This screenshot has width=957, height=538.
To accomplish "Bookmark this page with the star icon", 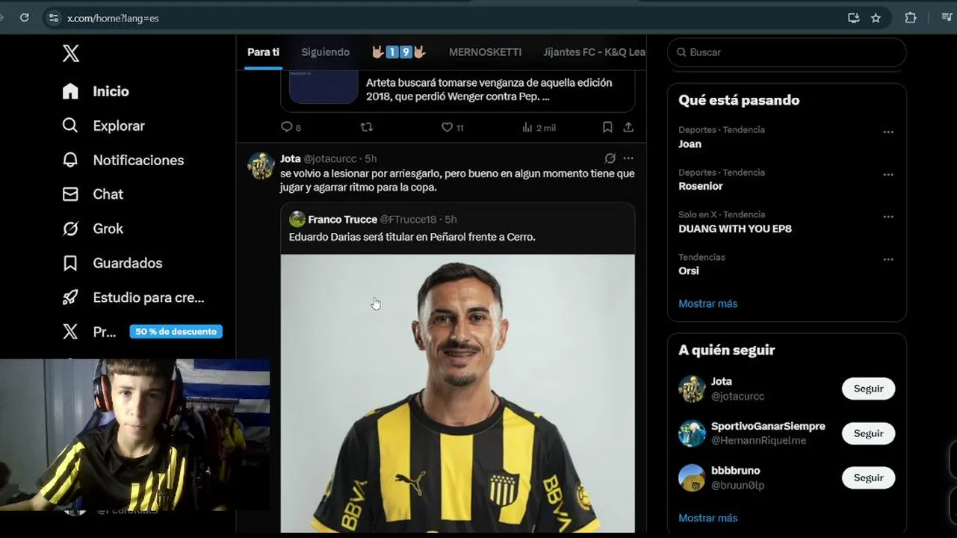I will 876,18.
